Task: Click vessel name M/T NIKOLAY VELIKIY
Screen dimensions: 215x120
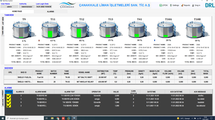Action: [x=85, y=82]
